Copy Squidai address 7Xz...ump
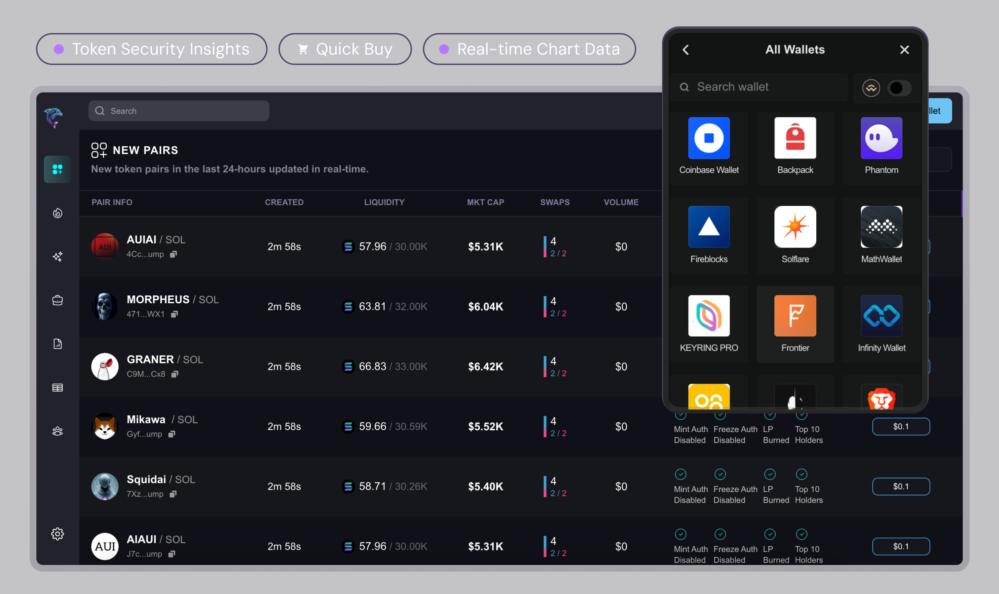 pyautogui.click(x=173, y=494)
